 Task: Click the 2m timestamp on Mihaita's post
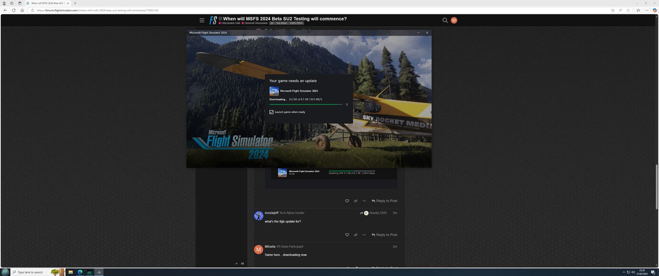395,246
